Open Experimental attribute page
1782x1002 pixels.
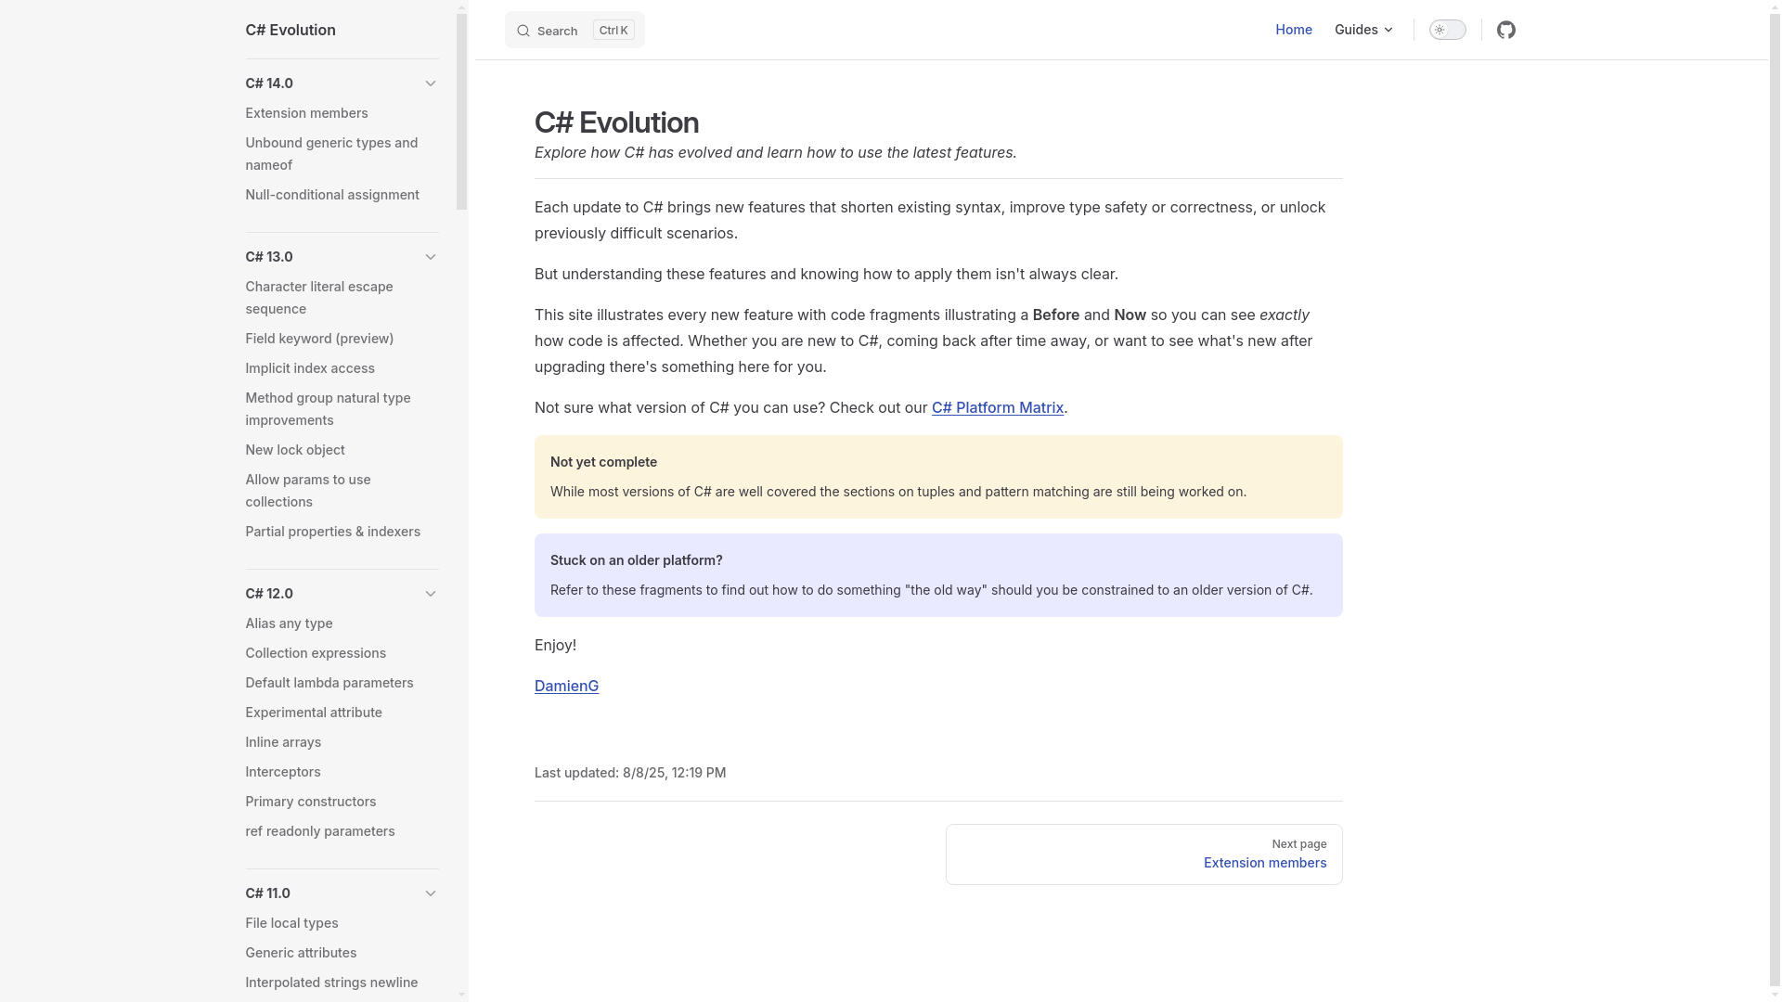314,713
